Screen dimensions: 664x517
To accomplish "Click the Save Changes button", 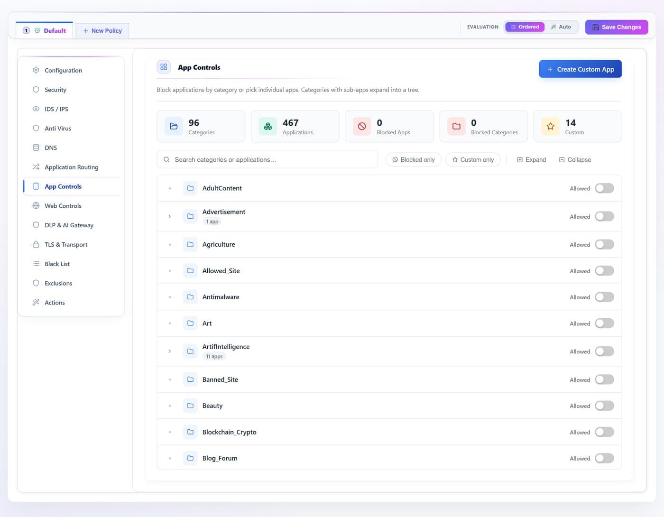I will [617, 27].
